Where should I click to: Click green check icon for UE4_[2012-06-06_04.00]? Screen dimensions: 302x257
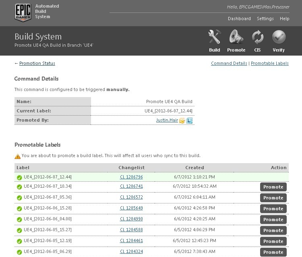19,220
